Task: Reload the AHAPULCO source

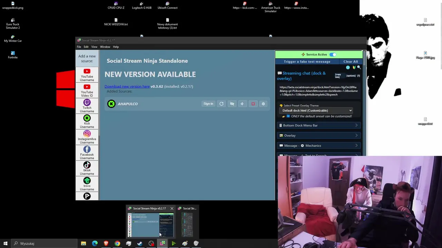Action: 221,104
